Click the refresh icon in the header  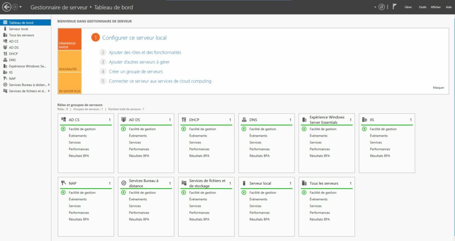(381, 7)
